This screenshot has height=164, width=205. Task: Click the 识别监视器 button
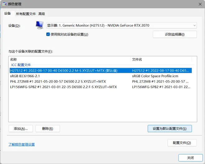175,35
